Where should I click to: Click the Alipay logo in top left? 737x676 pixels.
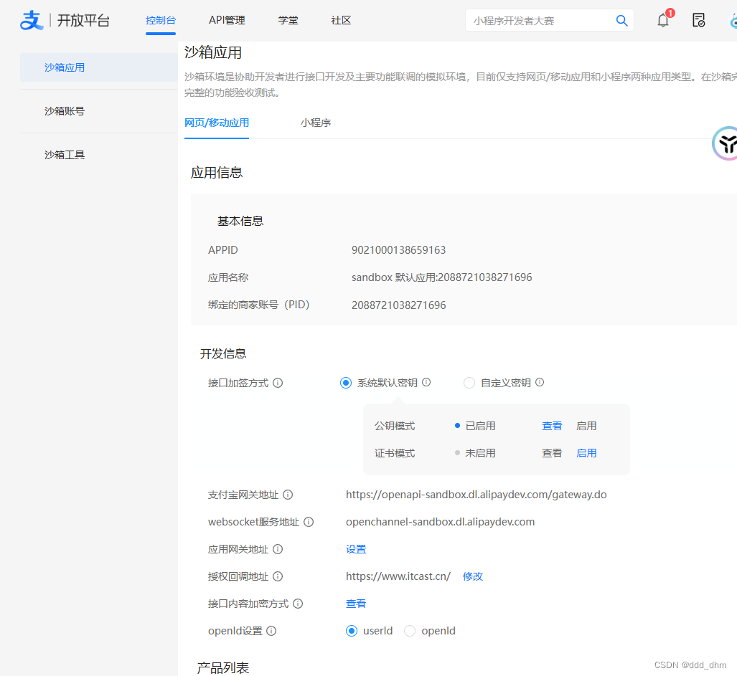point(32,20)
